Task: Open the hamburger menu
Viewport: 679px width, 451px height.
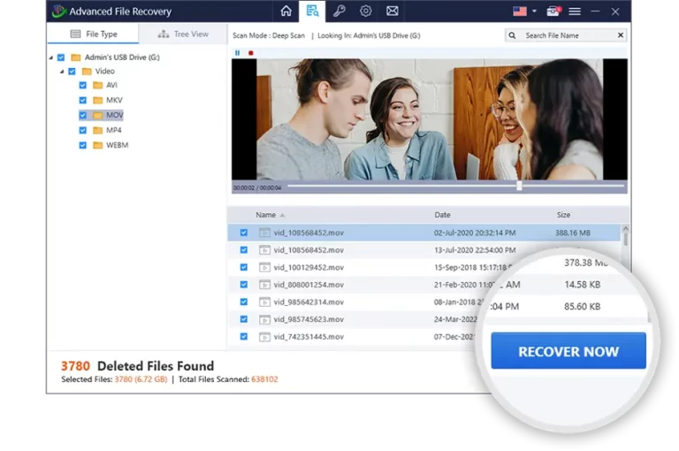Action: 575,11
